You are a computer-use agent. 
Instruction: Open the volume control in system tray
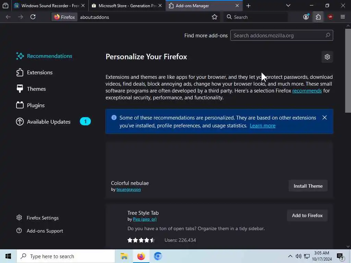click(x=299, y=256)
